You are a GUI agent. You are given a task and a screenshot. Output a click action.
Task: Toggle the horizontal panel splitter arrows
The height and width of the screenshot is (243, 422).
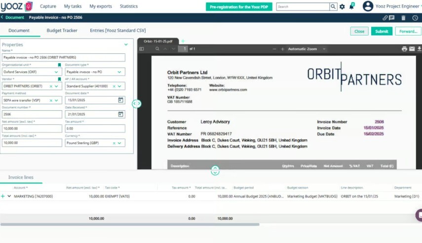click(x=136, y=103)
